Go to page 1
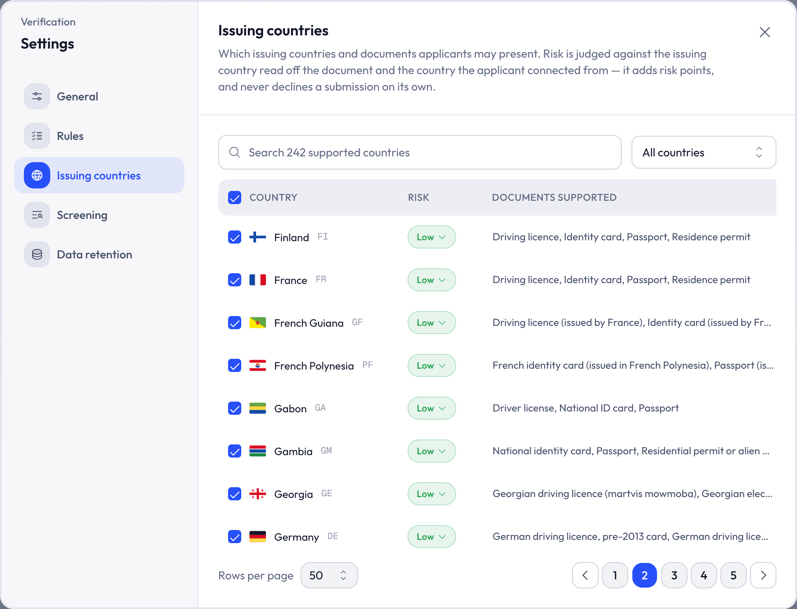This screenshot has width=797, height=609. [615, 575]
